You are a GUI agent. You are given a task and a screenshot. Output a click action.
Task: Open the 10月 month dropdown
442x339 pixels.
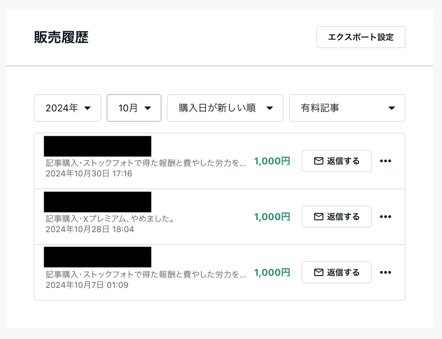[134, 108]
